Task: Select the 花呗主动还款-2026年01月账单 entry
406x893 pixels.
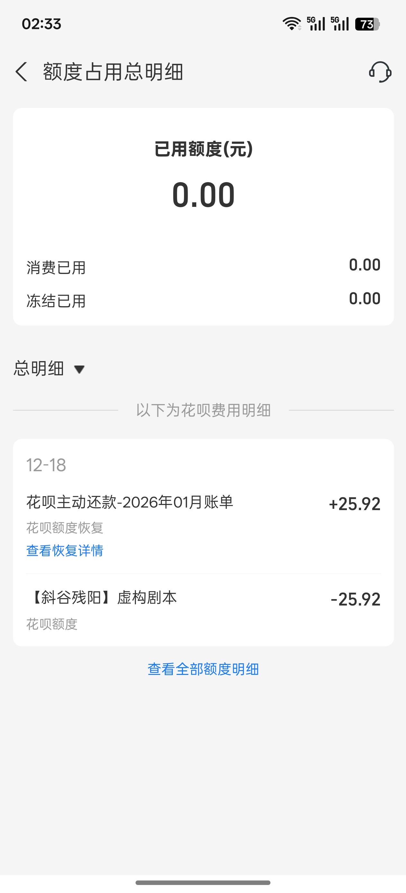Action: 130,502
